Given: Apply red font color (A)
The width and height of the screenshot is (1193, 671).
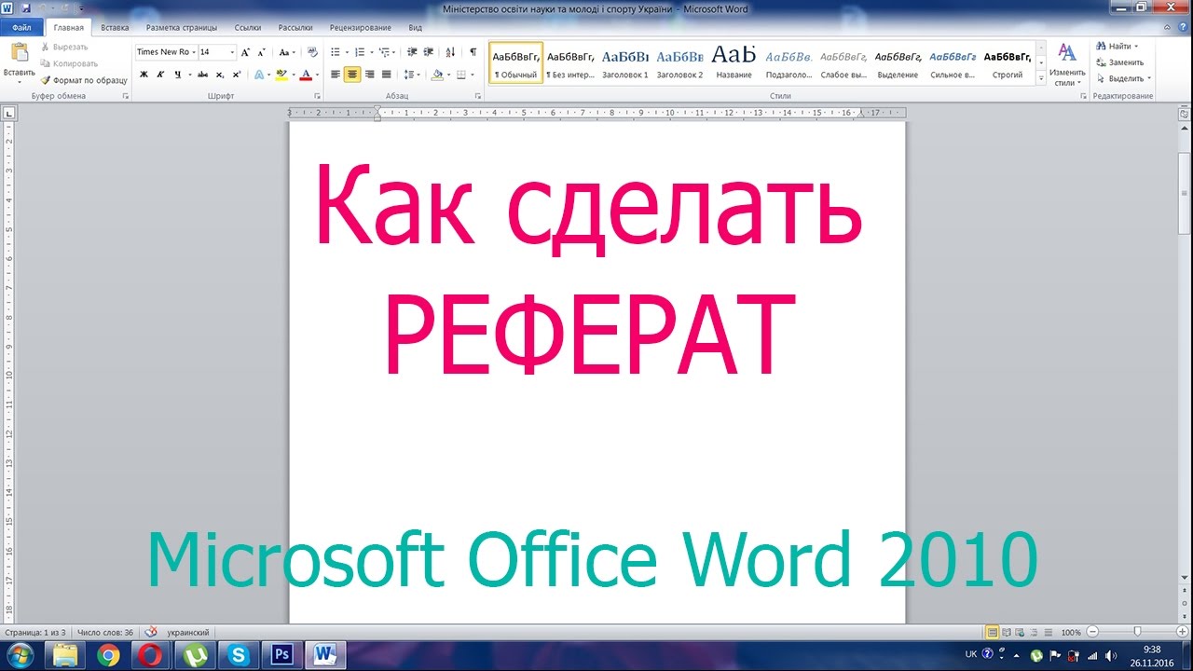Looking at the screenshot, I should tap(306, 75).
